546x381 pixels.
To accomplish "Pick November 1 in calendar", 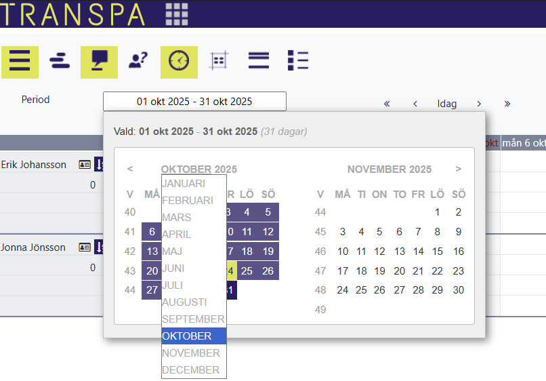I will [x=437, y=212].
